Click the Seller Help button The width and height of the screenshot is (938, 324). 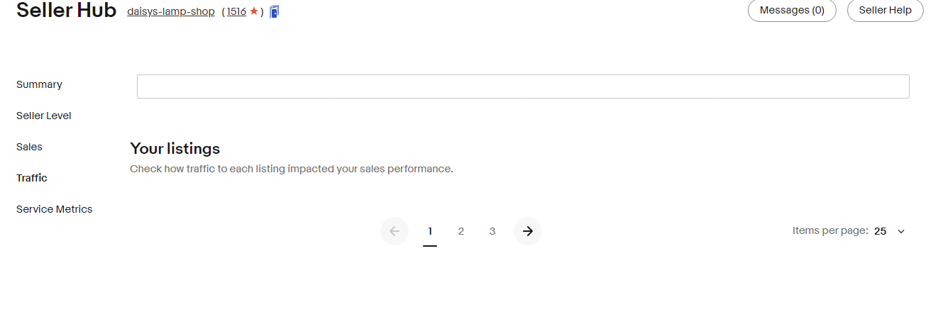(885, 11)
